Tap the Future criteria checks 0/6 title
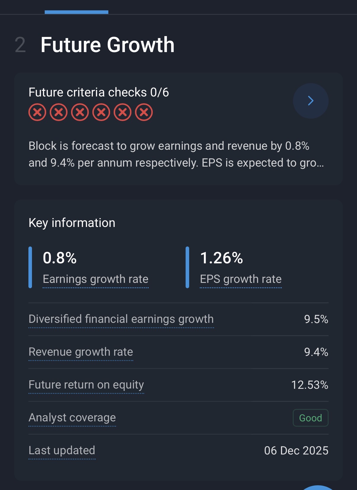Screen dimensions: 357x490 point(99,92)
